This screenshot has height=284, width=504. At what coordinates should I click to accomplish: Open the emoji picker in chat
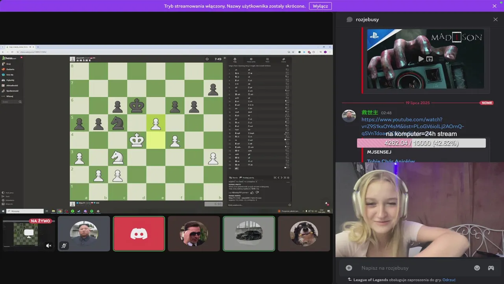click(477, 268)
